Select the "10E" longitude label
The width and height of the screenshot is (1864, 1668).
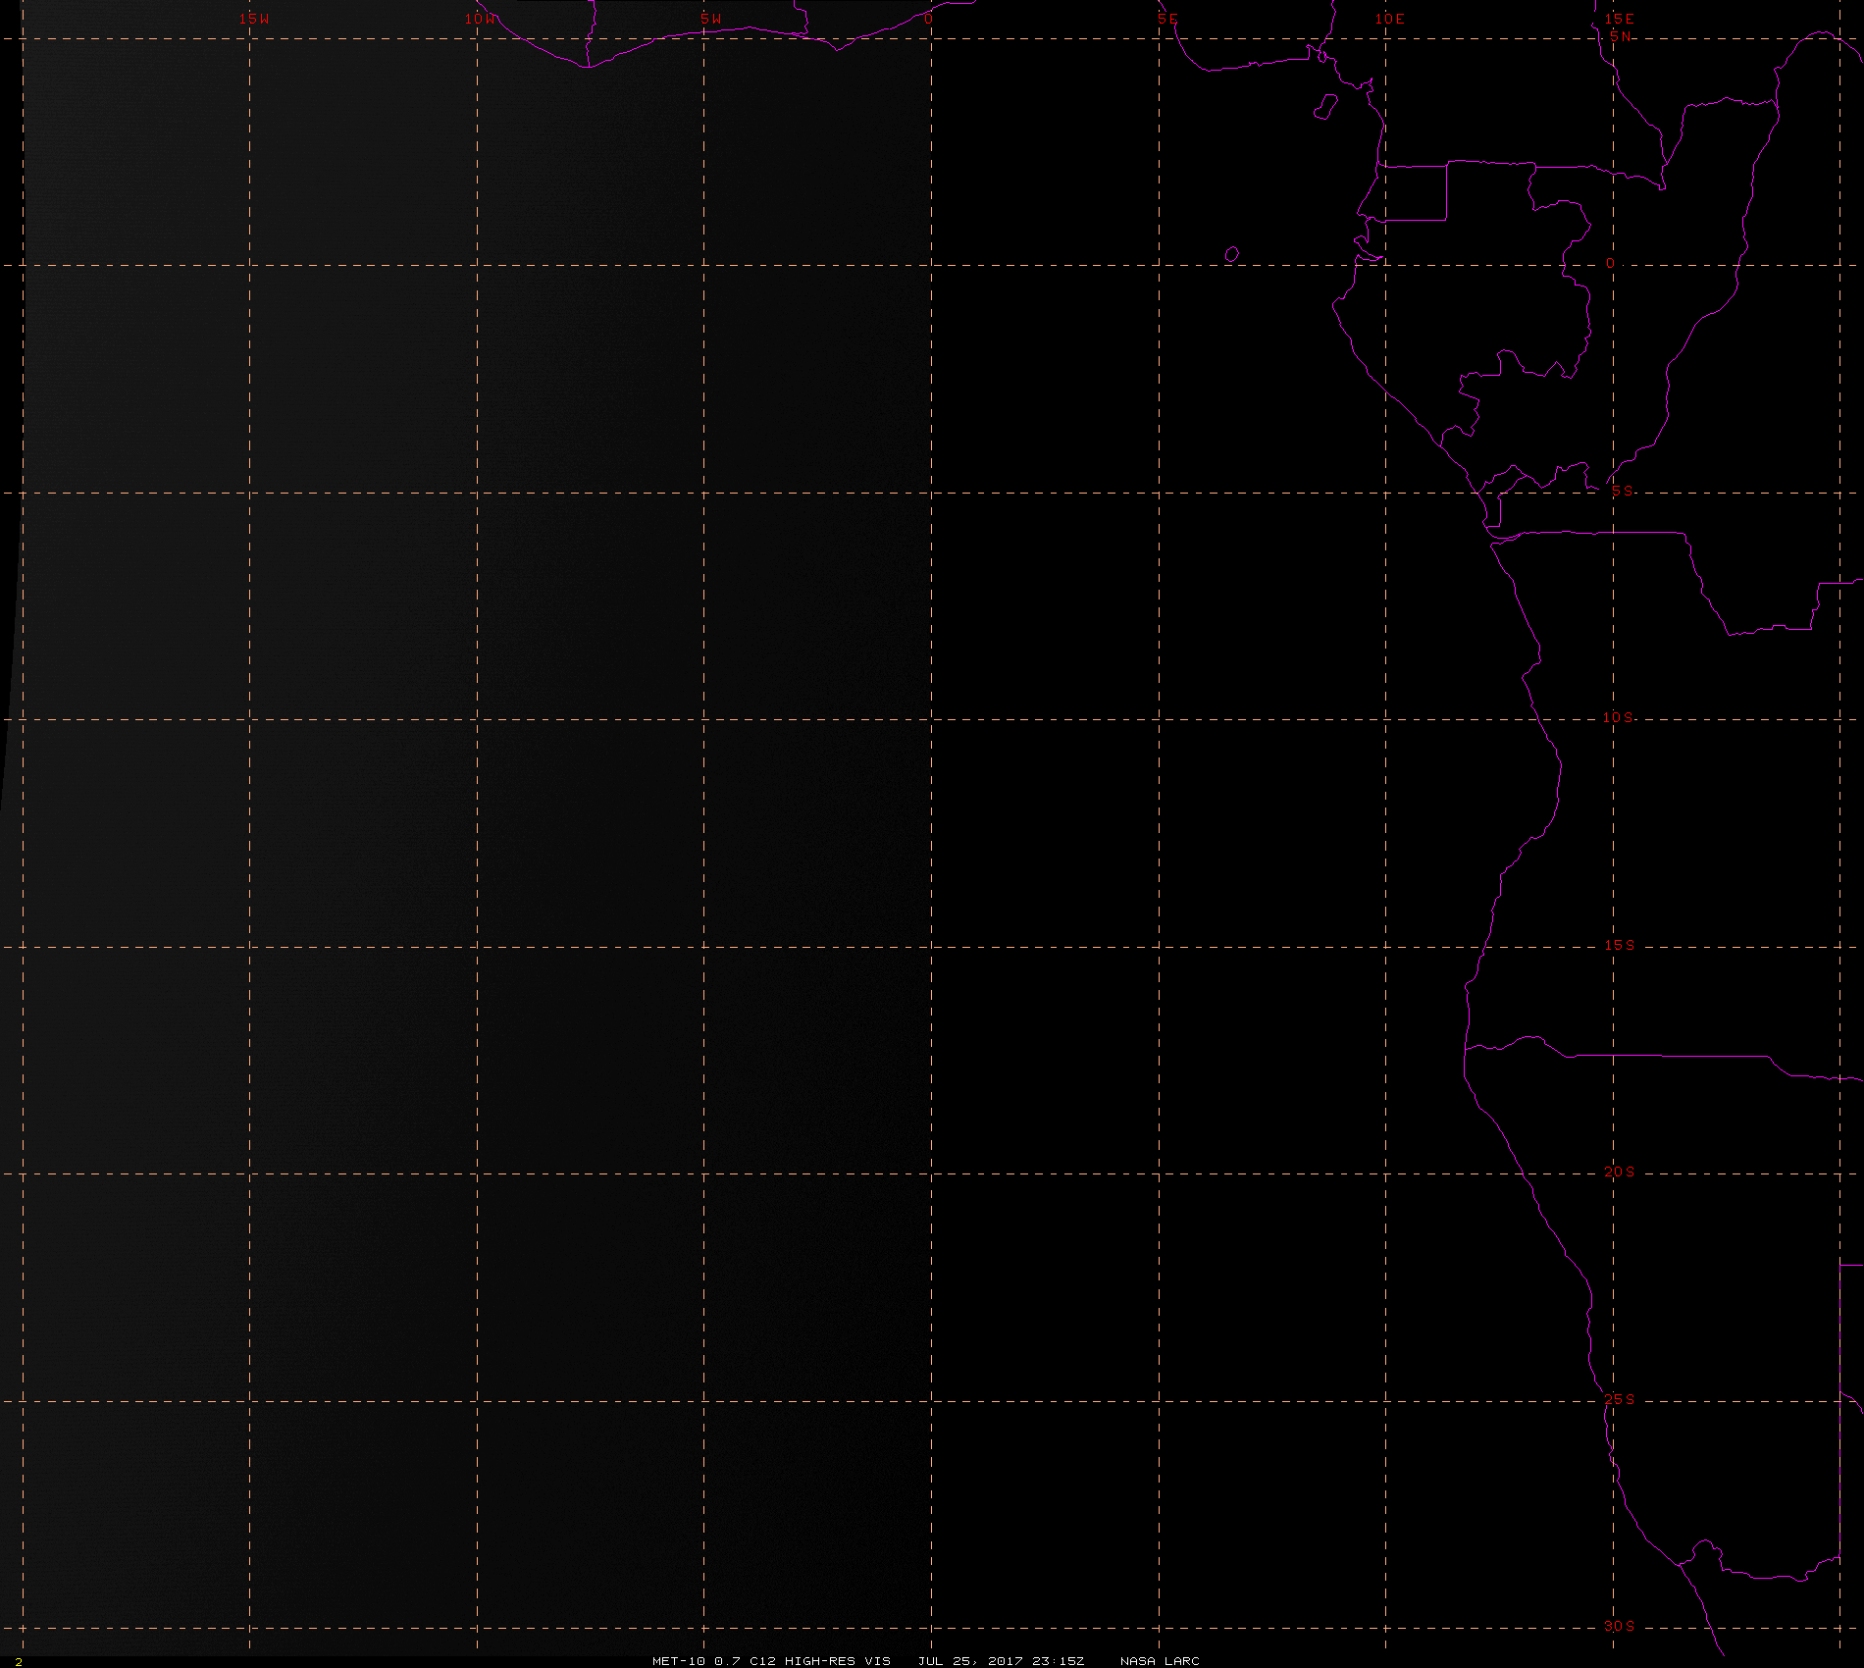click(x=1390, y=19)
